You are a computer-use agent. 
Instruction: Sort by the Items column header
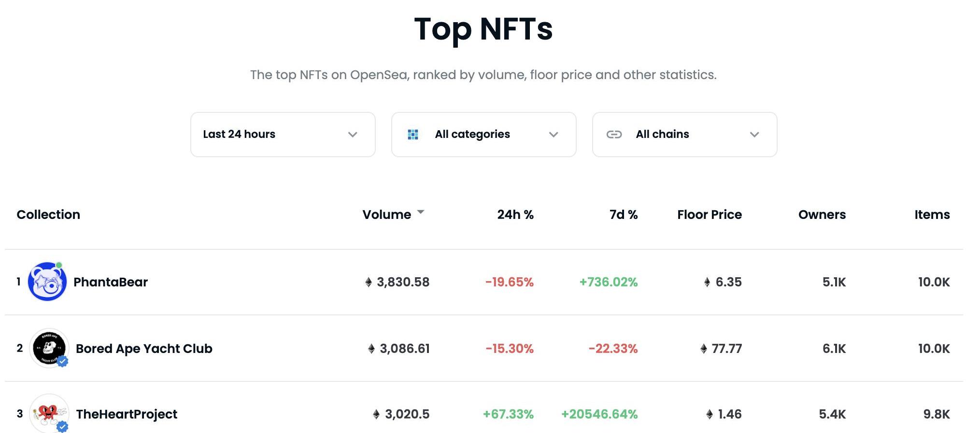932,215
